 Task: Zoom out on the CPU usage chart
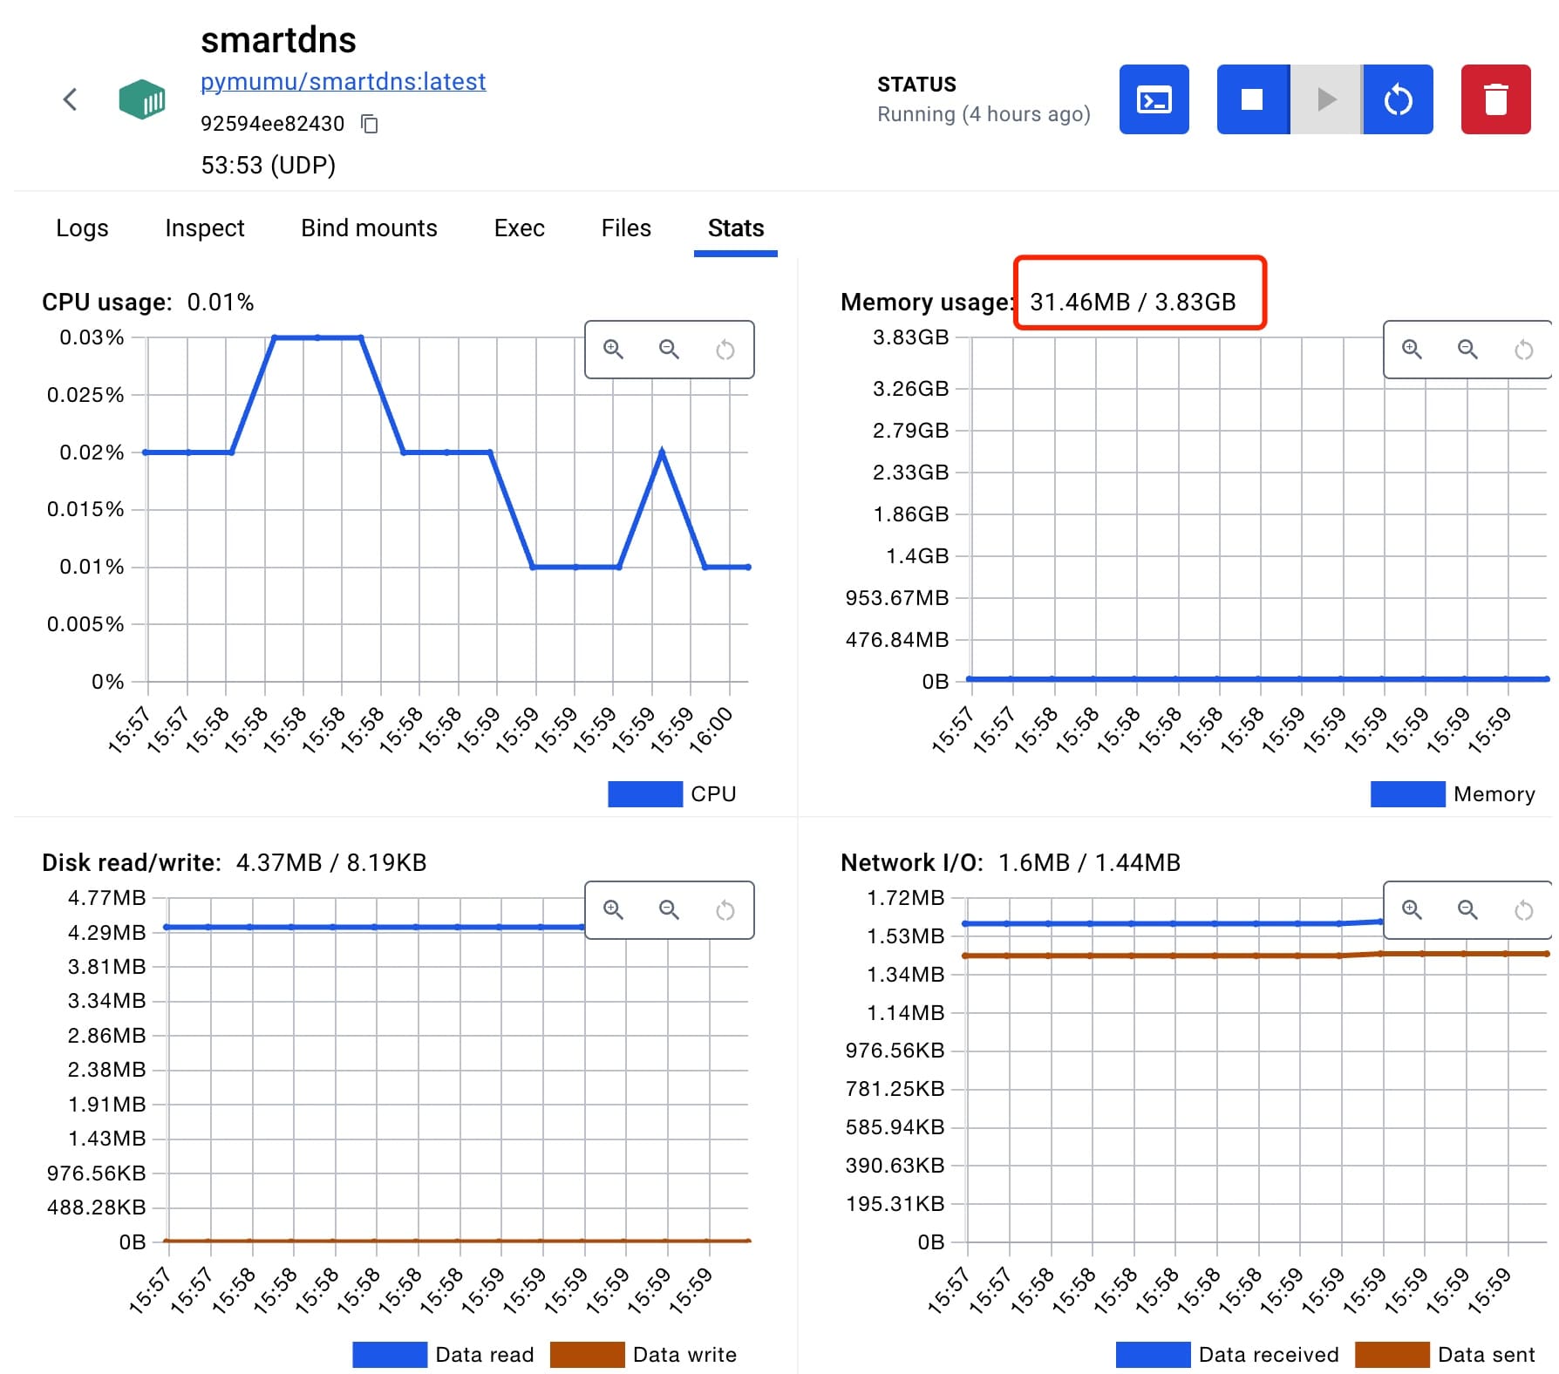(669, 350)
